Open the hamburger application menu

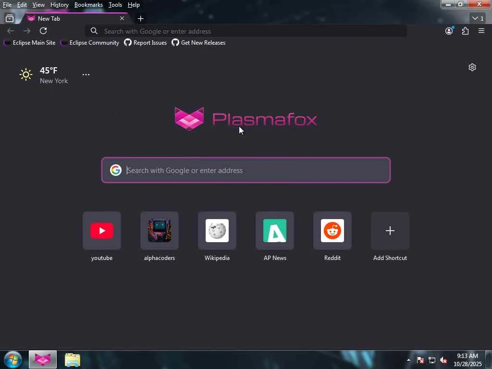(x=481, y=31)
